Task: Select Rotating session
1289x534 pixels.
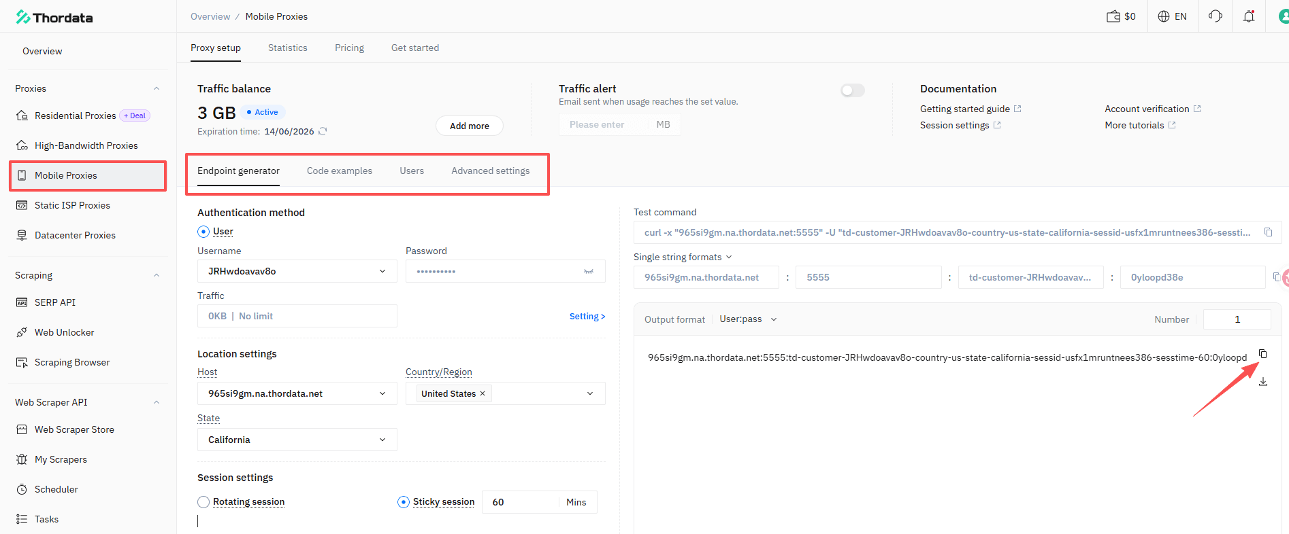Action: coord(203,502)
